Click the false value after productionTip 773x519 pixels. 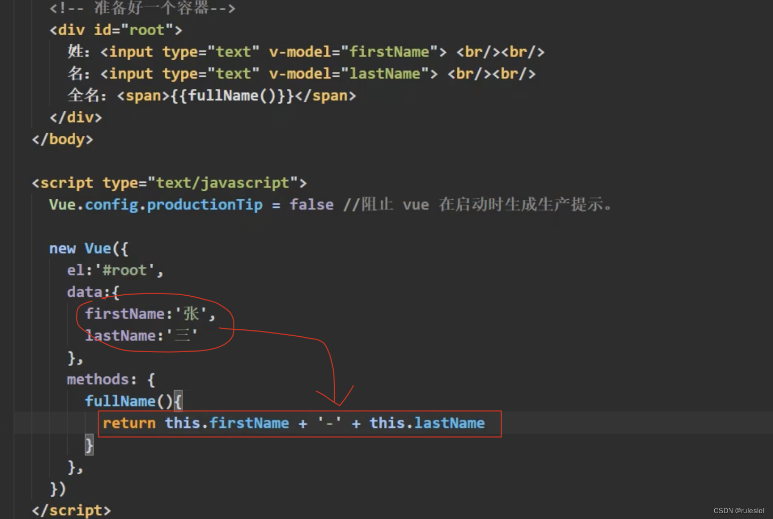pyautogui.click(x=312, y=205)
